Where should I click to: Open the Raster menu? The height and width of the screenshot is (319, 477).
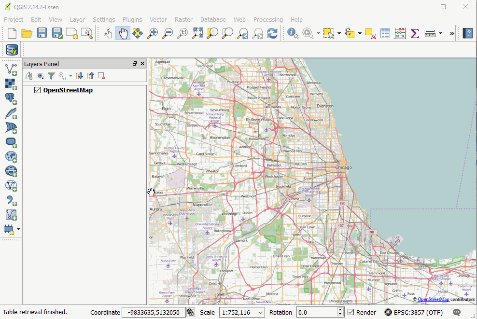point(183,19)
